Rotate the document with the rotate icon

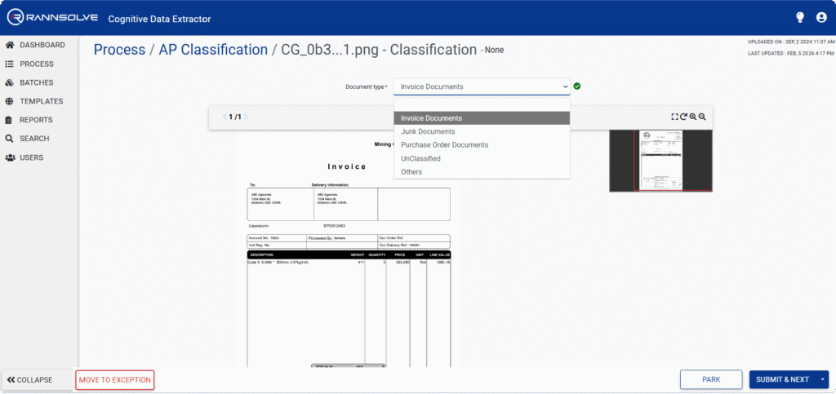click(x=684, y=117)
